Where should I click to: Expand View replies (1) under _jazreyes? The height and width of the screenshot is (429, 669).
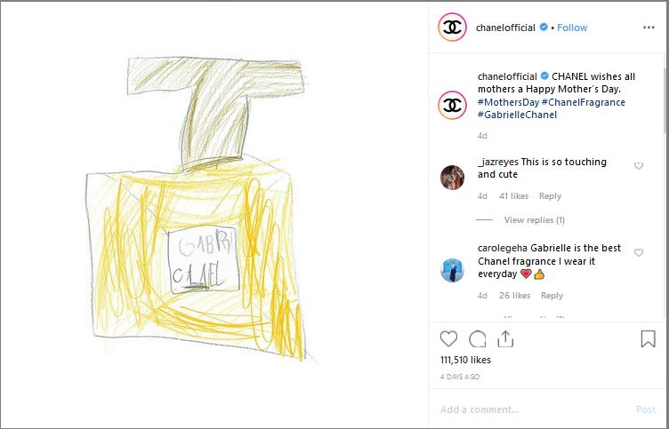(x=534, y=219)
